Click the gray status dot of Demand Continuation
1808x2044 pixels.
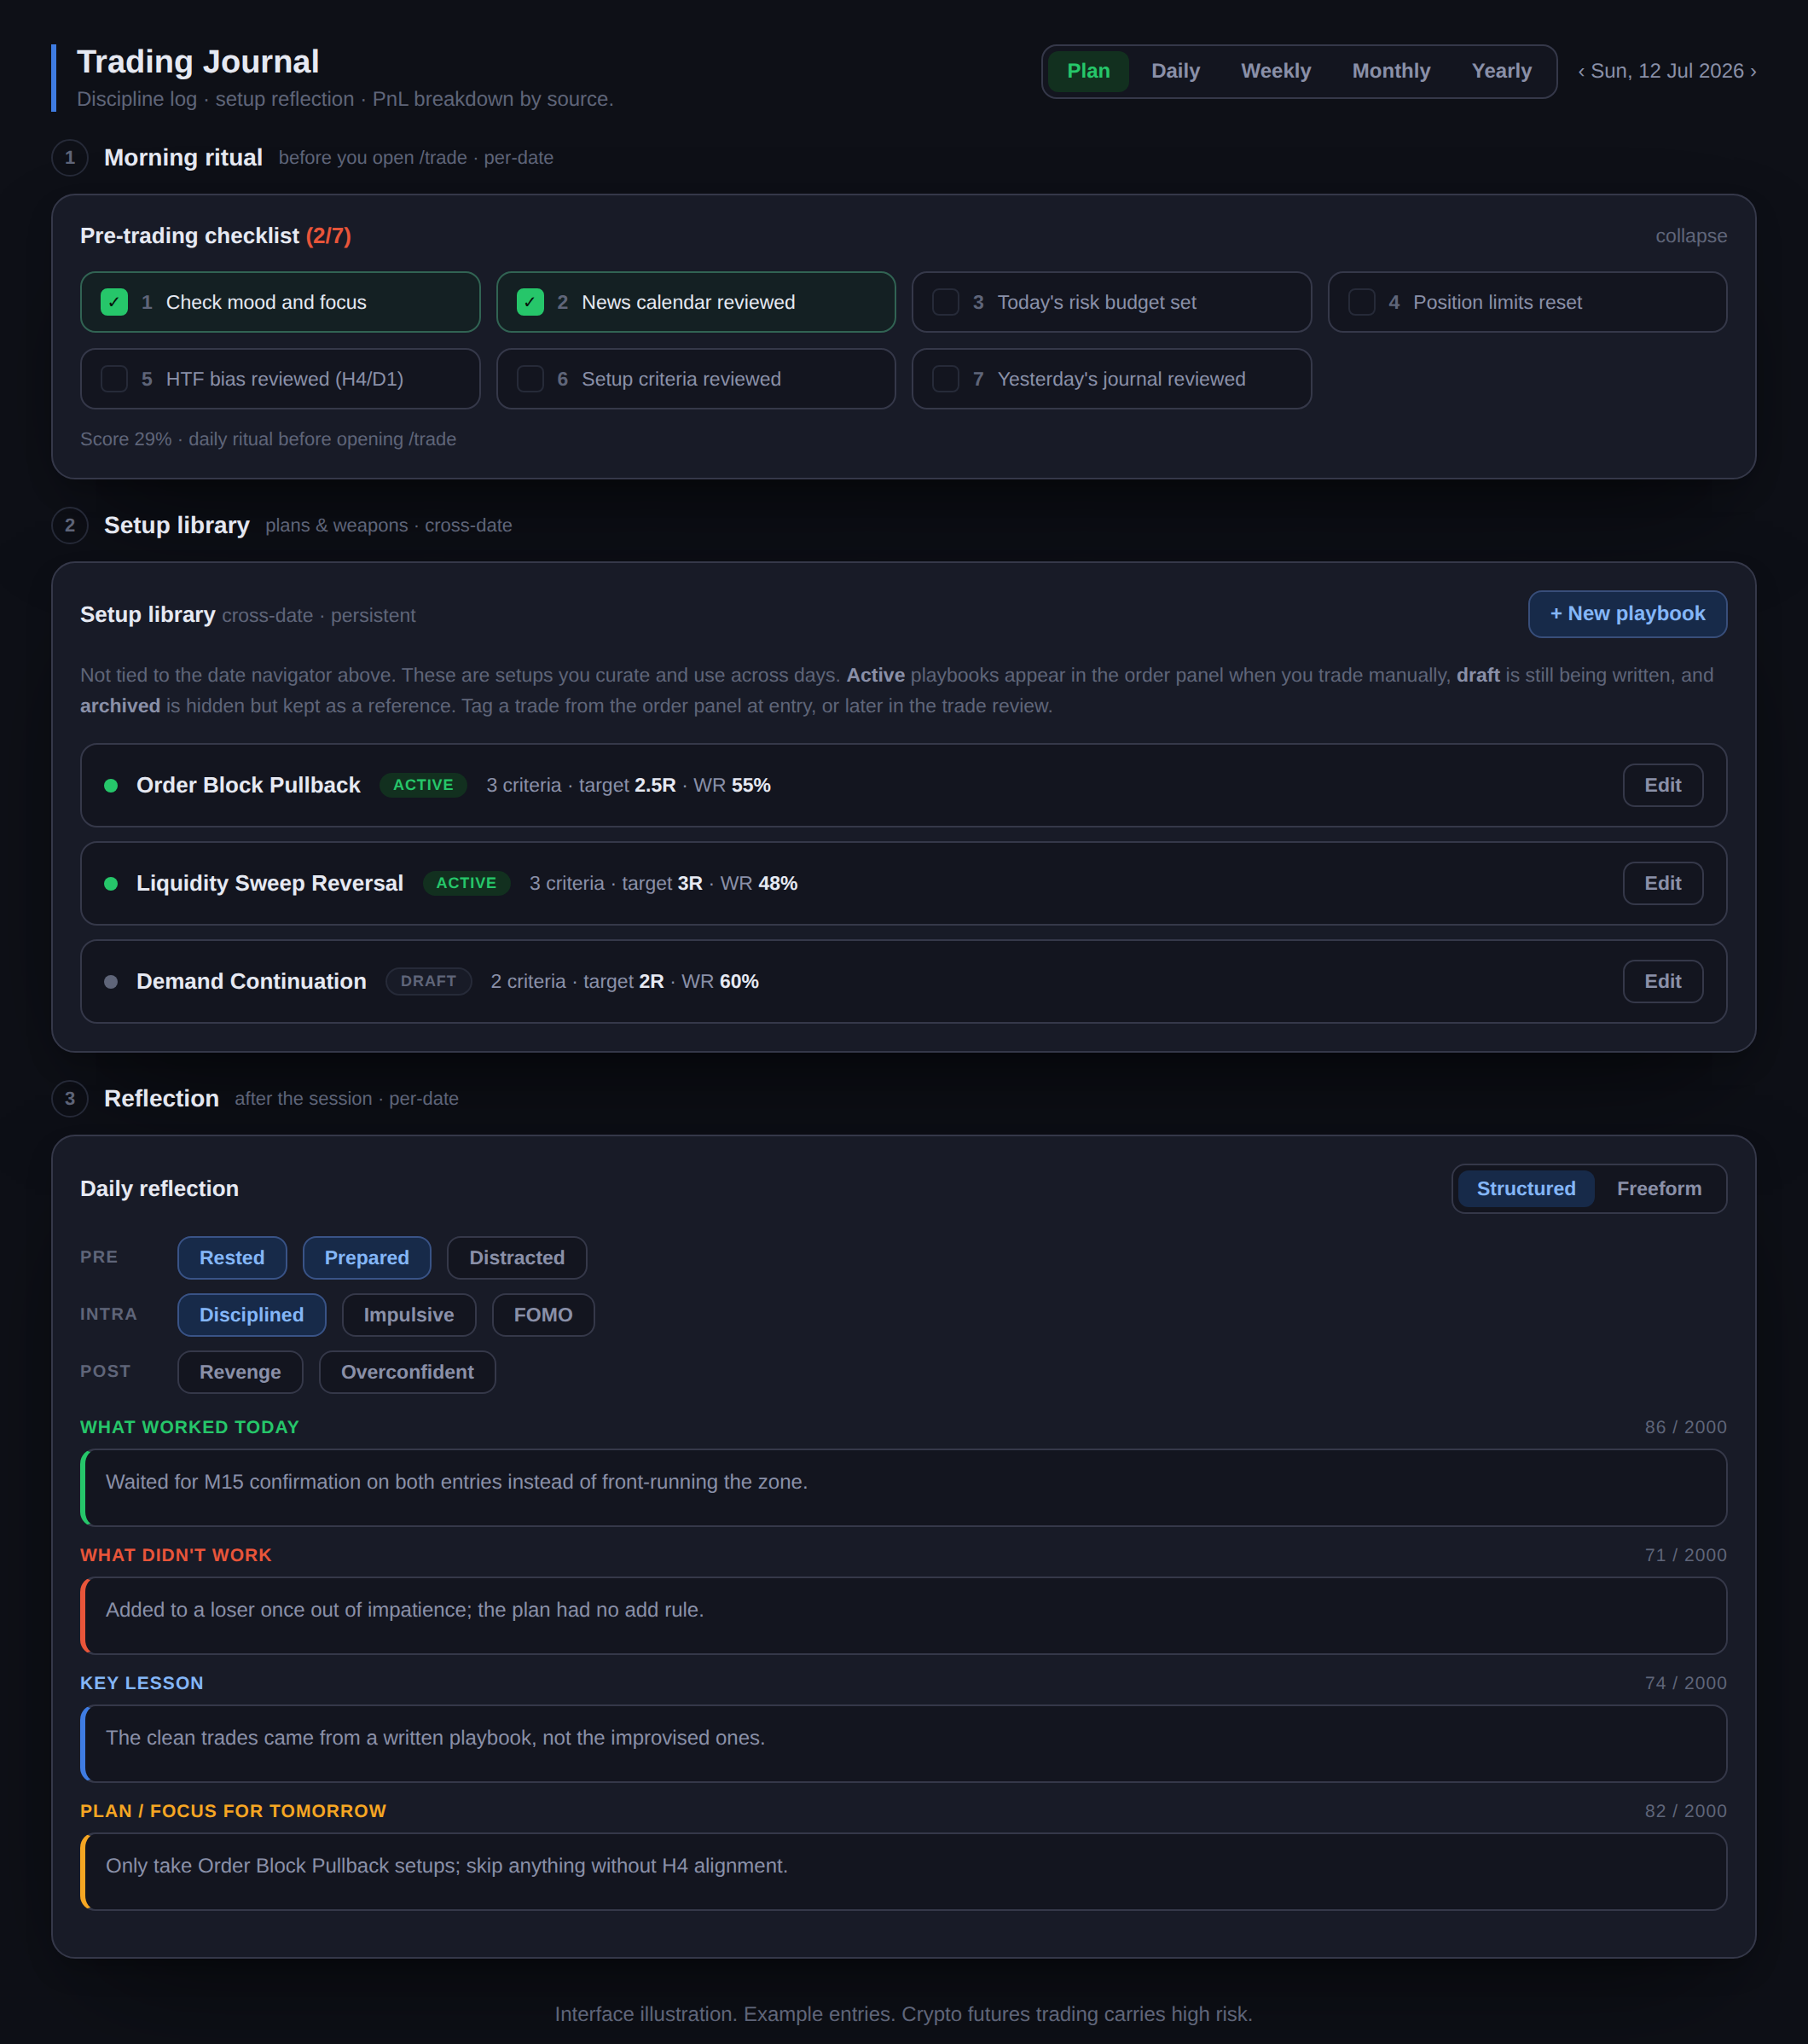[x=111, y=981]
